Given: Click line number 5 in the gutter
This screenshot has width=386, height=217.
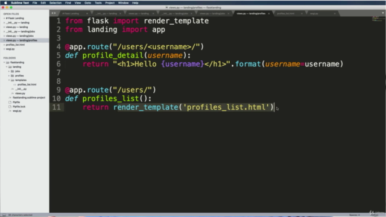Looking at the screenshot, I should pyautogui.click(x=59, y=55).
